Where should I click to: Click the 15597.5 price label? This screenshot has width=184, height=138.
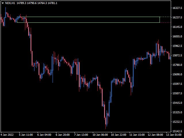click(177, 84)
